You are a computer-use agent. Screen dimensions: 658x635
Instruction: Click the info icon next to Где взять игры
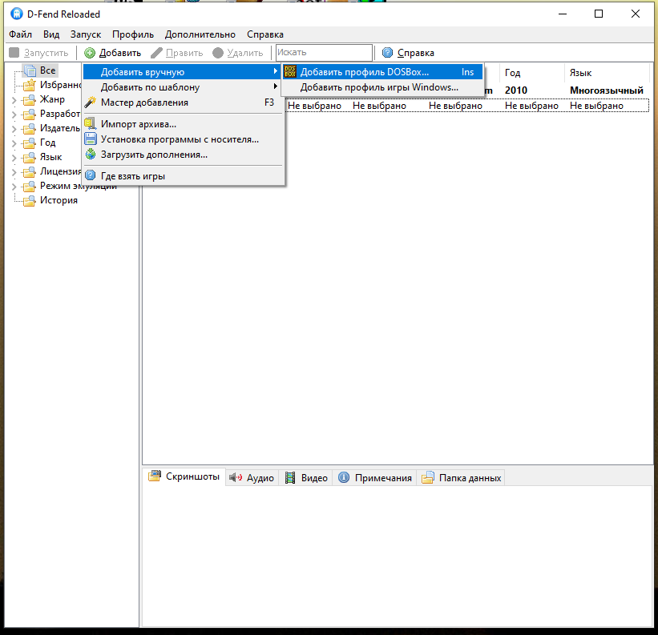pos(91,176)
